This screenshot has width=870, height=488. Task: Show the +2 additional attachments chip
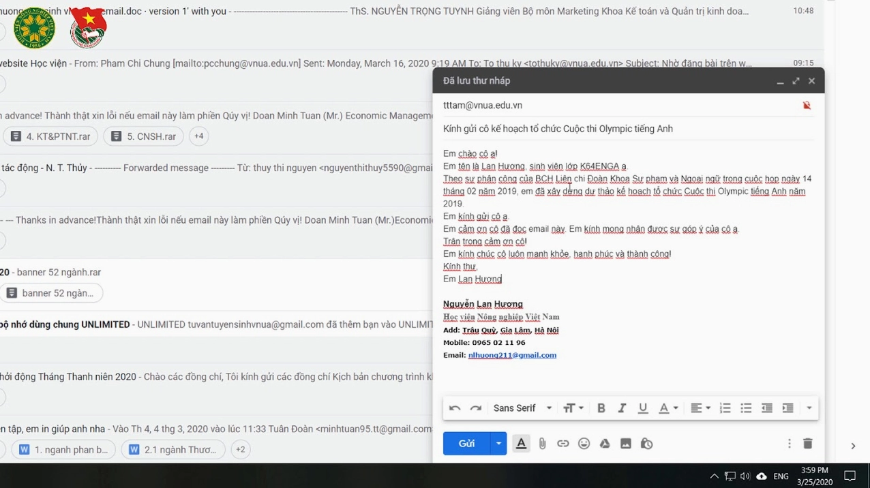click(240, 450)
